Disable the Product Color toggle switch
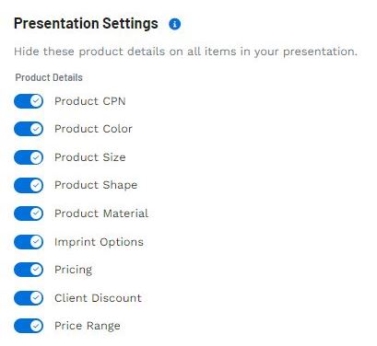Screen dimensions: 377x346 pyautogui.click(x=29, y=129)
